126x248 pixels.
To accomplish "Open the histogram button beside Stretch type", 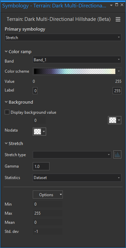I will pos(117,154).
